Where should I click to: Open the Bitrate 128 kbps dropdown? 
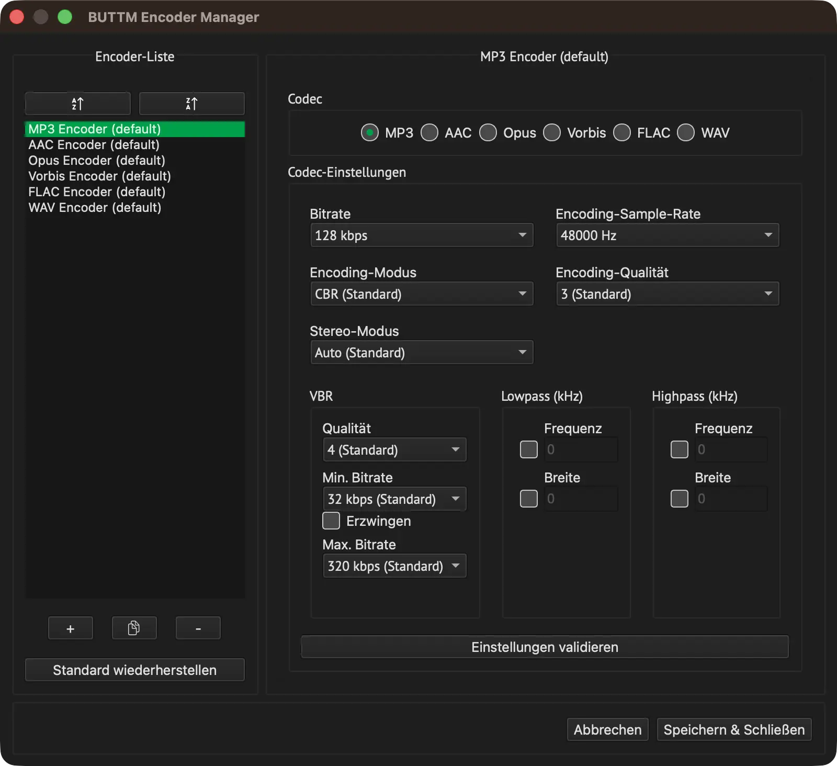point(422,235)
